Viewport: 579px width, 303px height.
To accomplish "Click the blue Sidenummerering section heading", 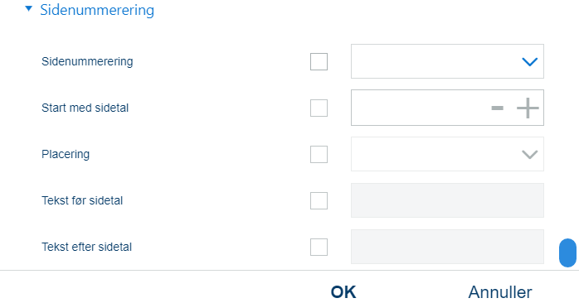I will click(97, 10).
